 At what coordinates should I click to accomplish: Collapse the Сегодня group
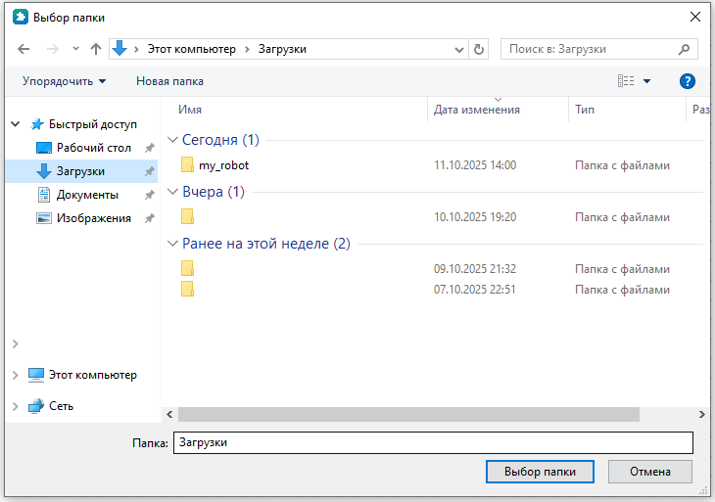(173, 140)
